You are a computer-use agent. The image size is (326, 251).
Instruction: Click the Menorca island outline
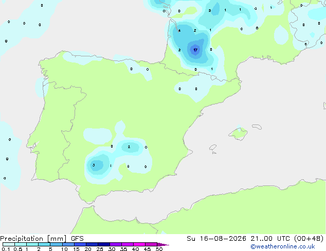tap(257, 127)
